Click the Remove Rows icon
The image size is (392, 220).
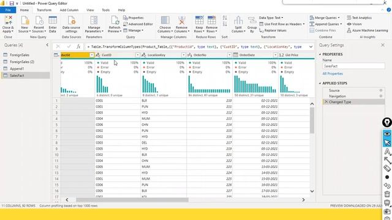(x=211, y=20)
